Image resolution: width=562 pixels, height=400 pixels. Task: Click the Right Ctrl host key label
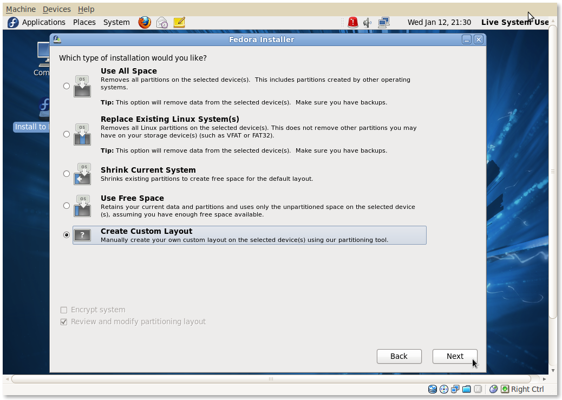pos(527,389)
